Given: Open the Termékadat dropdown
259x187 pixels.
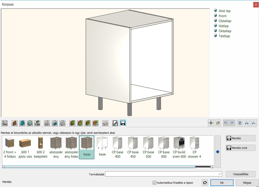Looking at the screenshot, I should (220, 174).
